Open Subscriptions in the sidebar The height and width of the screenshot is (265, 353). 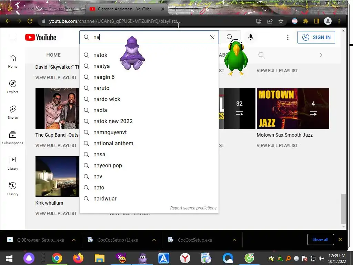click(x=13, y=138)
